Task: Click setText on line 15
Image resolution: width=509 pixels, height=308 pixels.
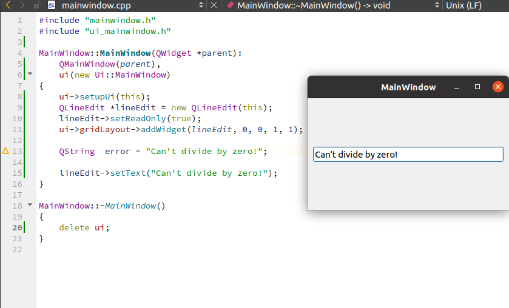Action: pos(128,173)
